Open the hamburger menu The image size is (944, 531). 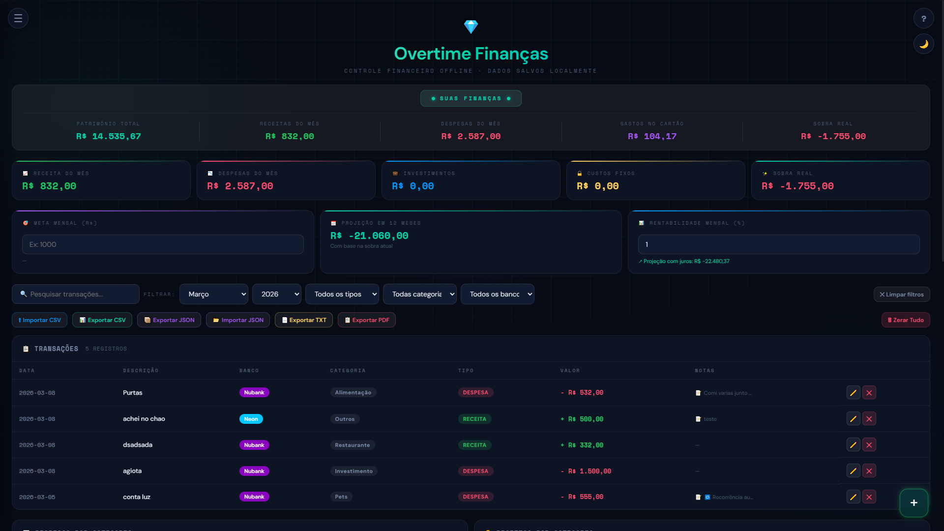[x=18, y=18]
